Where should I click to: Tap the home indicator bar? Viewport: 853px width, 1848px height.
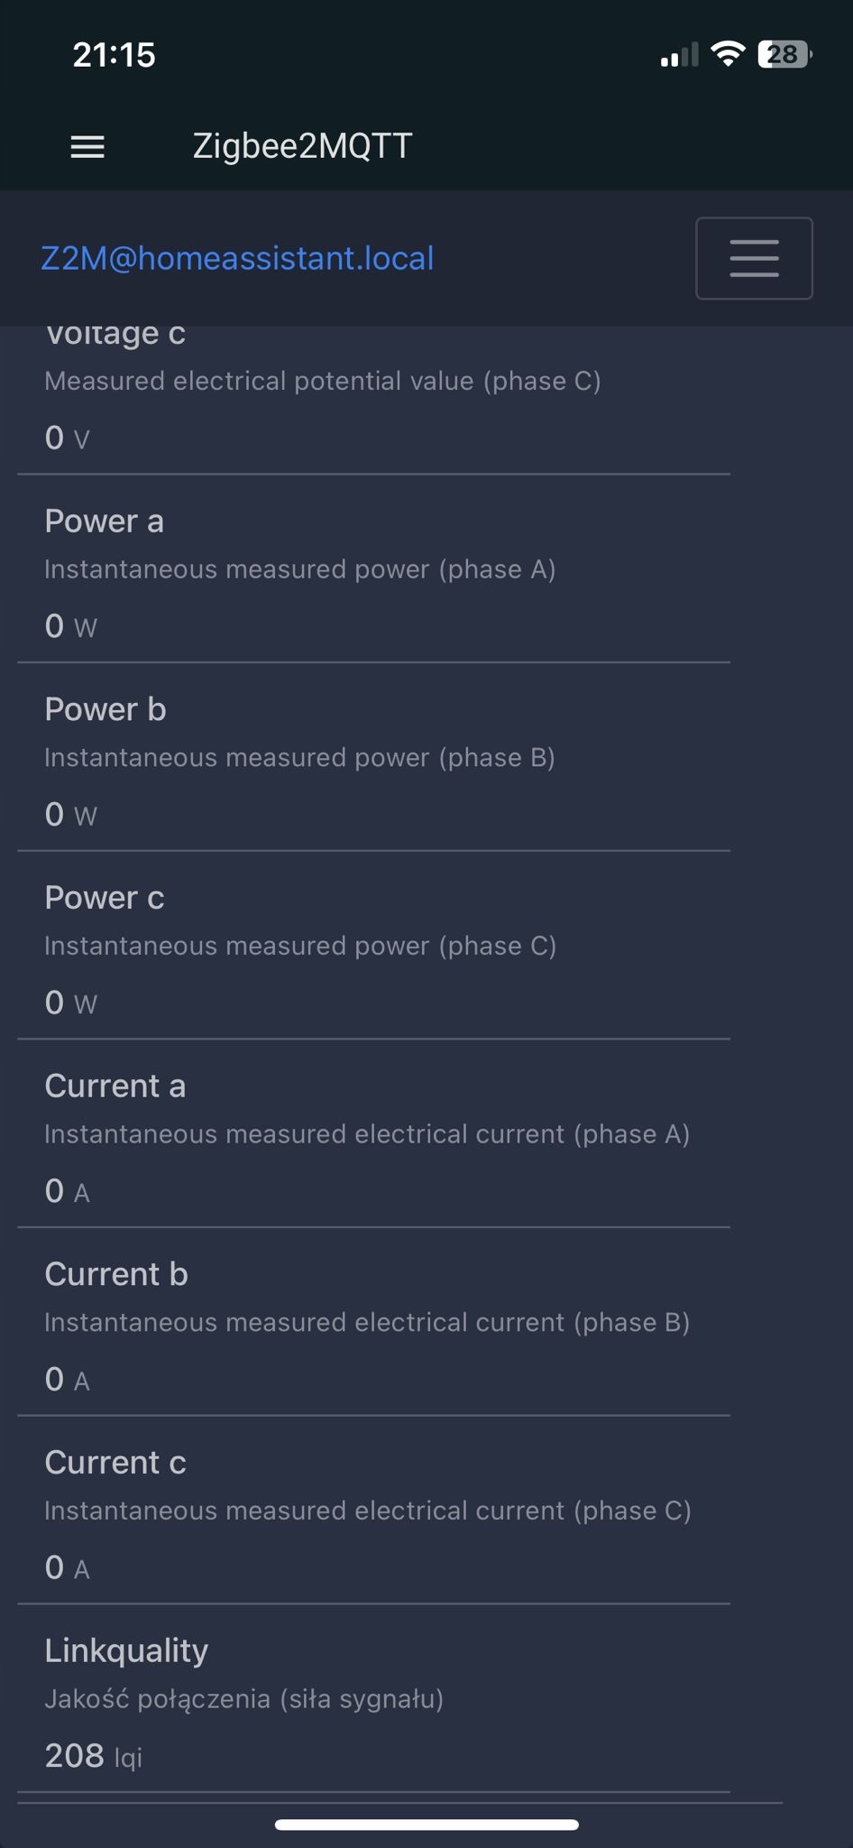point(426,1825)
